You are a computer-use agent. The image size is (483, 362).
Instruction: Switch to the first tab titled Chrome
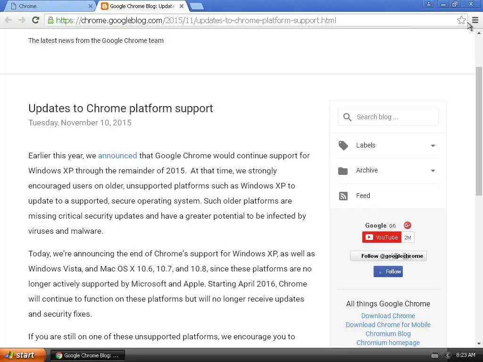click(49, 6)
